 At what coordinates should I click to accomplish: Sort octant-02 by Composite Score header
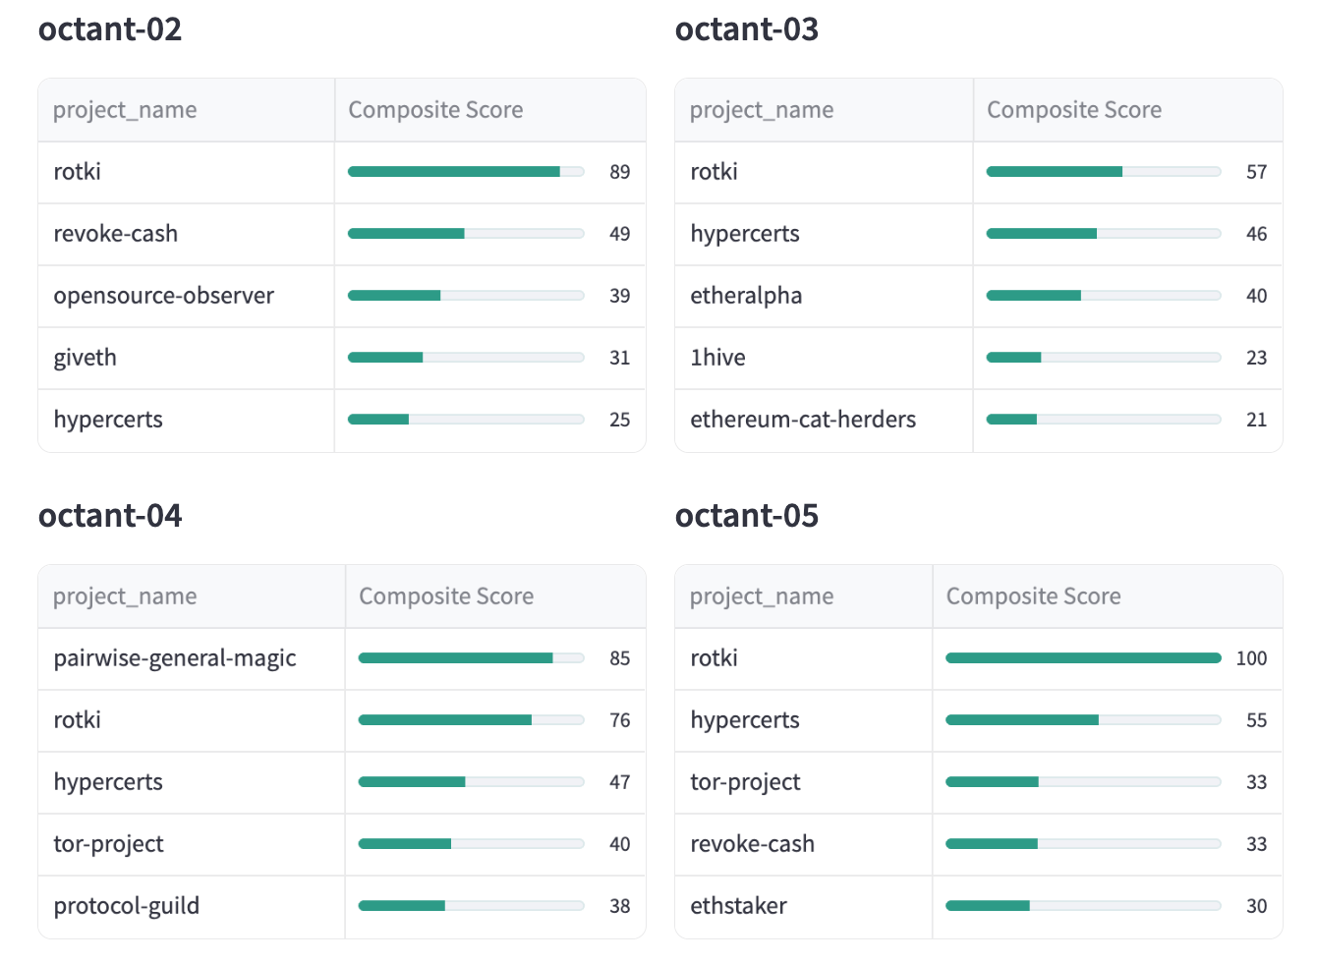point(435,110)
